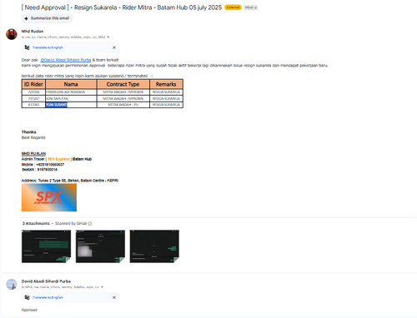Open David Abadi Sihardi Purba's avatar
The image size is (417, 318).
coord(12,285)
